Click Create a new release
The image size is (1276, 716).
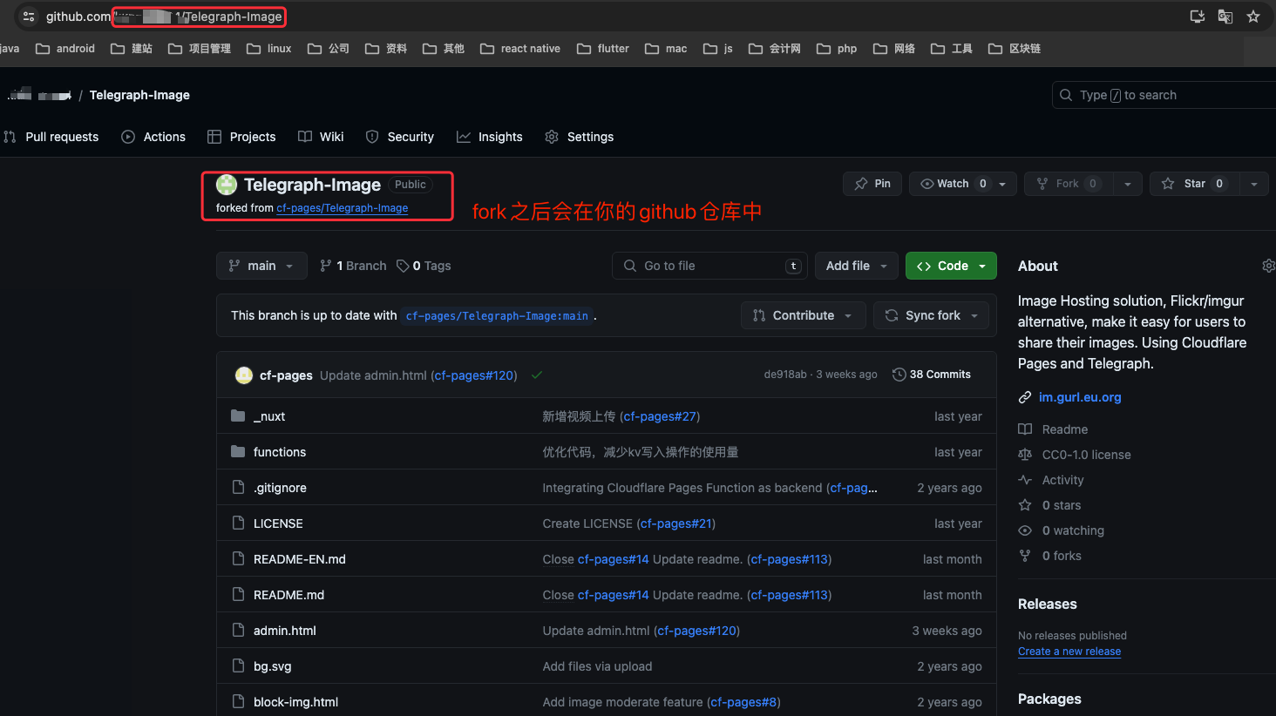coord(1069,652)
